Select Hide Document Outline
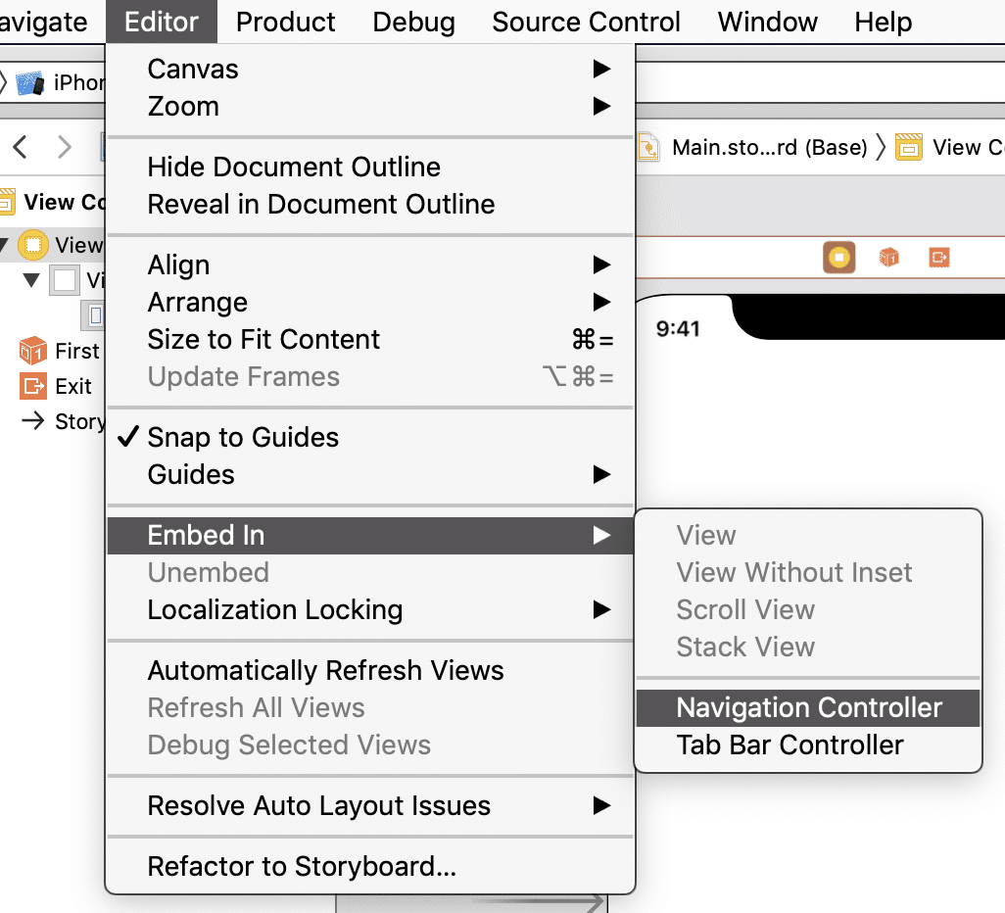Screen dimensions: 1005x913 pyautogui.click(x=294, y=167)
